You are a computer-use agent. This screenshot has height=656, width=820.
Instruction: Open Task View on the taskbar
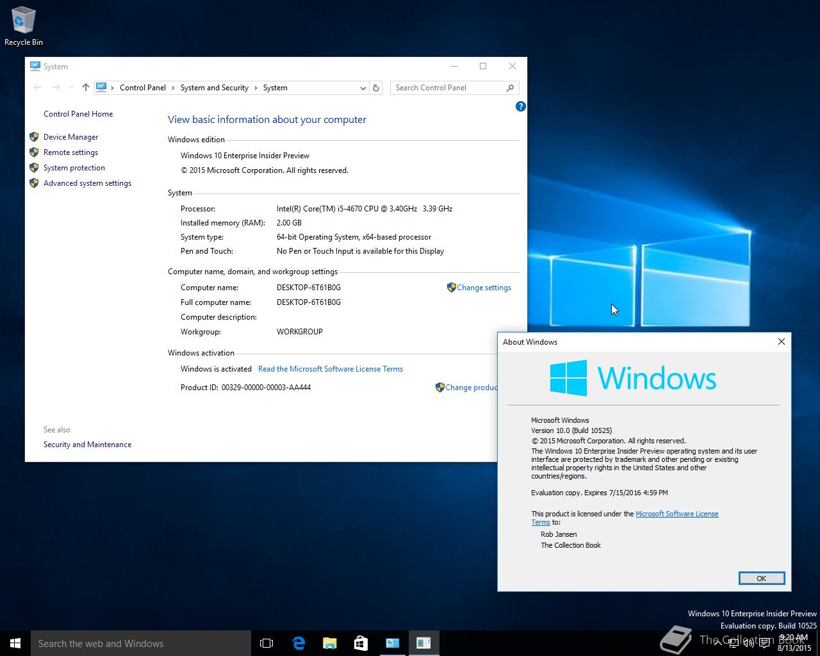point(266,643)
